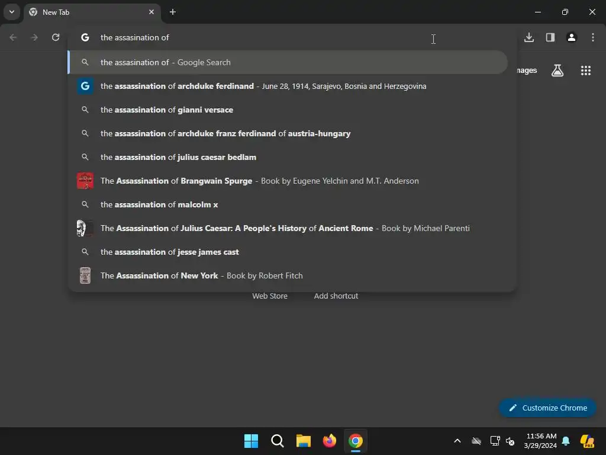The image size is (606, 455).
Task: Pick the malcolm x suggestion
Action: click(288, 204)
